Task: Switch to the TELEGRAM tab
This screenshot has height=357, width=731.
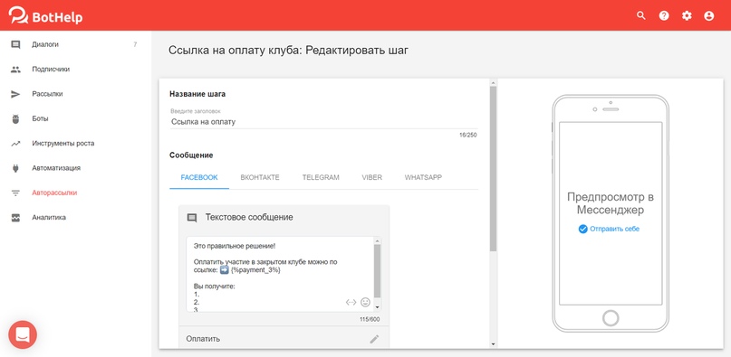Action: click(321, 177)
